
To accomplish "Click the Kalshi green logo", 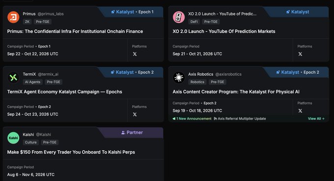I will [x=13, y=138].
